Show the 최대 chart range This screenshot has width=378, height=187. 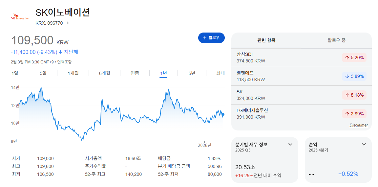220,73
